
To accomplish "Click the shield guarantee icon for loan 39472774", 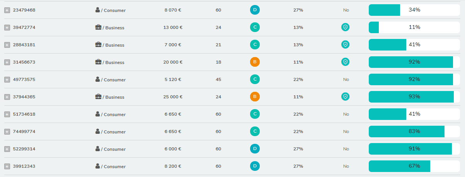I will tap(345, 27).
